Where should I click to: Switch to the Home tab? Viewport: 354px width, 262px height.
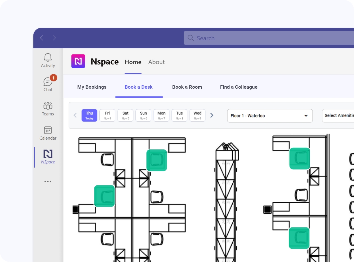(133, 62)
